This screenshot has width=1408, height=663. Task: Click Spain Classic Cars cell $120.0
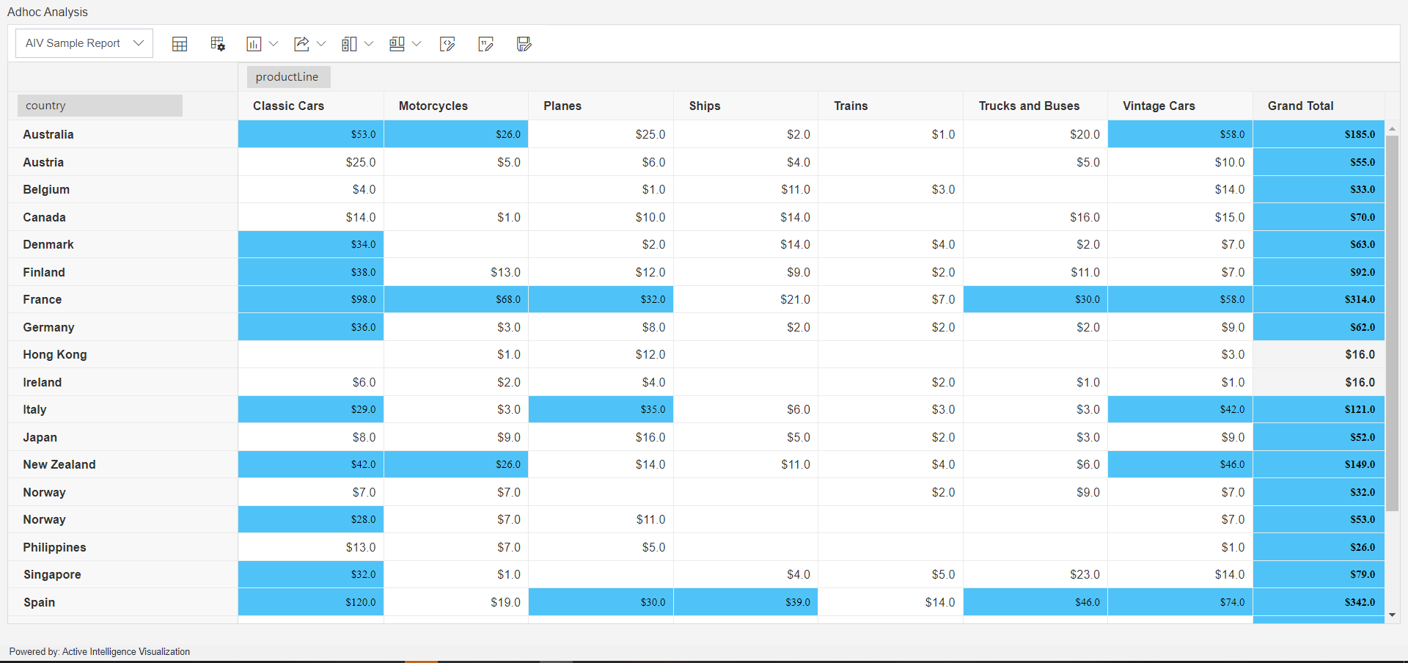[x=311, y=602]
